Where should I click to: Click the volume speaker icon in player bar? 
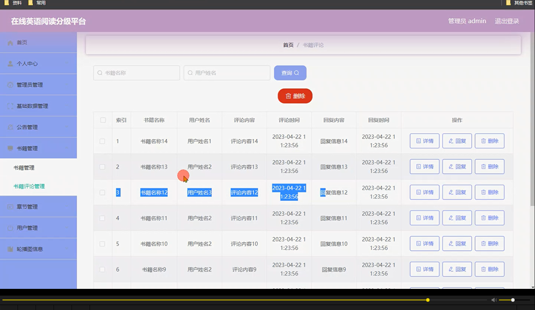494,300
